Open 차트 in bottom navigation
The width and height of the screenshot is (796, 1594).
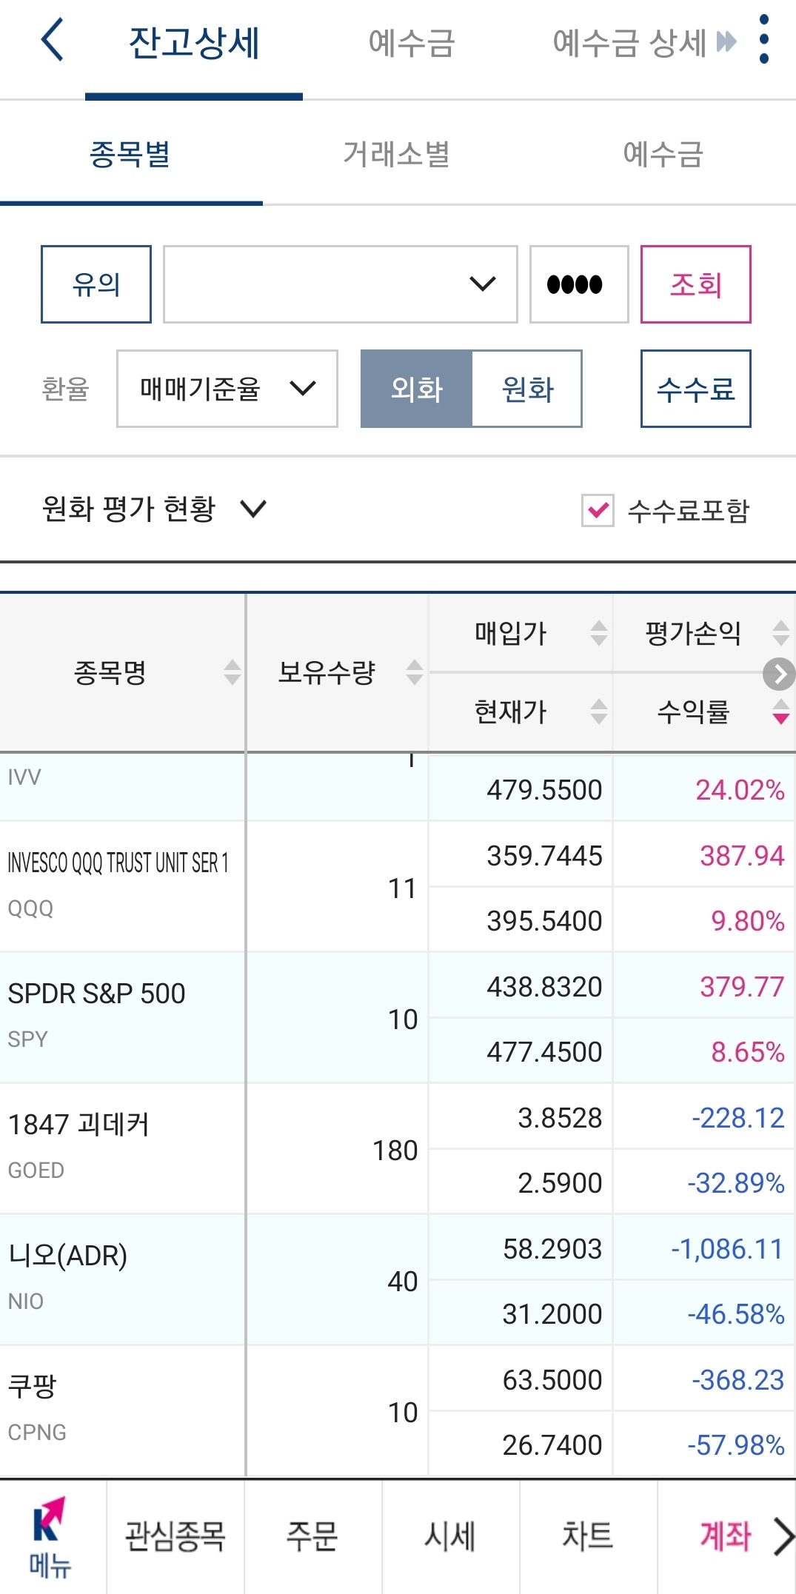(x=588, y=1536)
